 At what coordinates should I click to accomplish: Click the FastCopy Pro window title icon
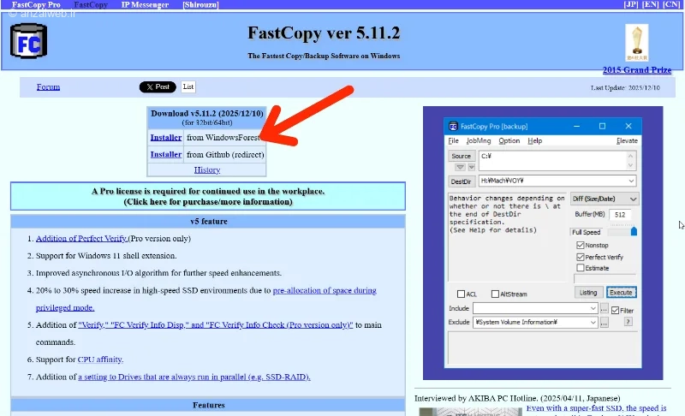coord(453,126)
